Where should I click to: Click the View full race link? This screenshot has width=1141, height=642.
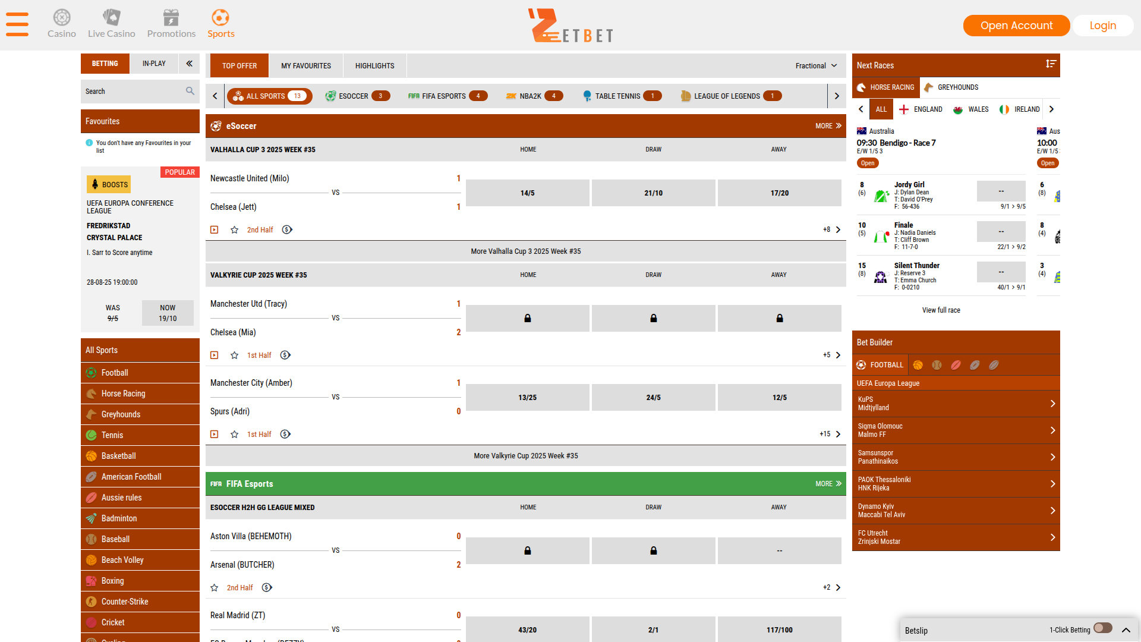941,310
